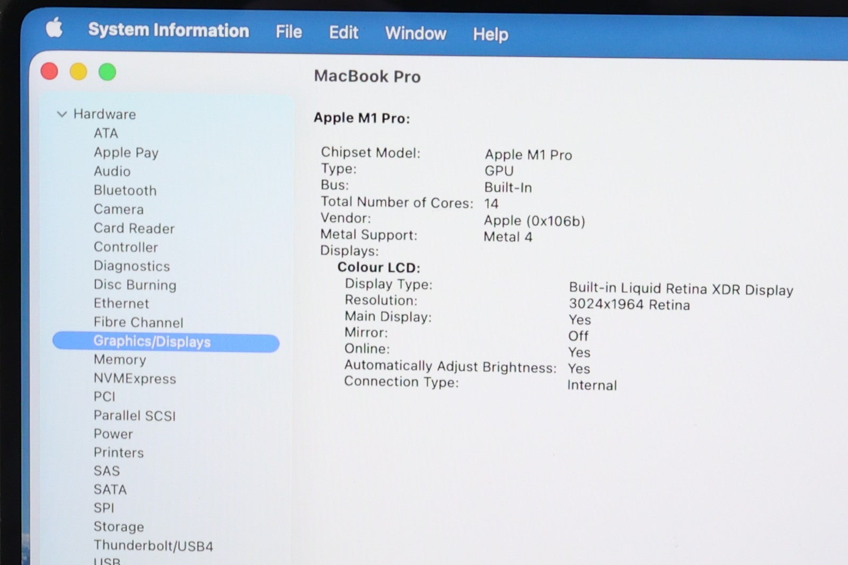Open the Edit menu
This screenshot has height=565, width=848.
(x=343, y=32)
